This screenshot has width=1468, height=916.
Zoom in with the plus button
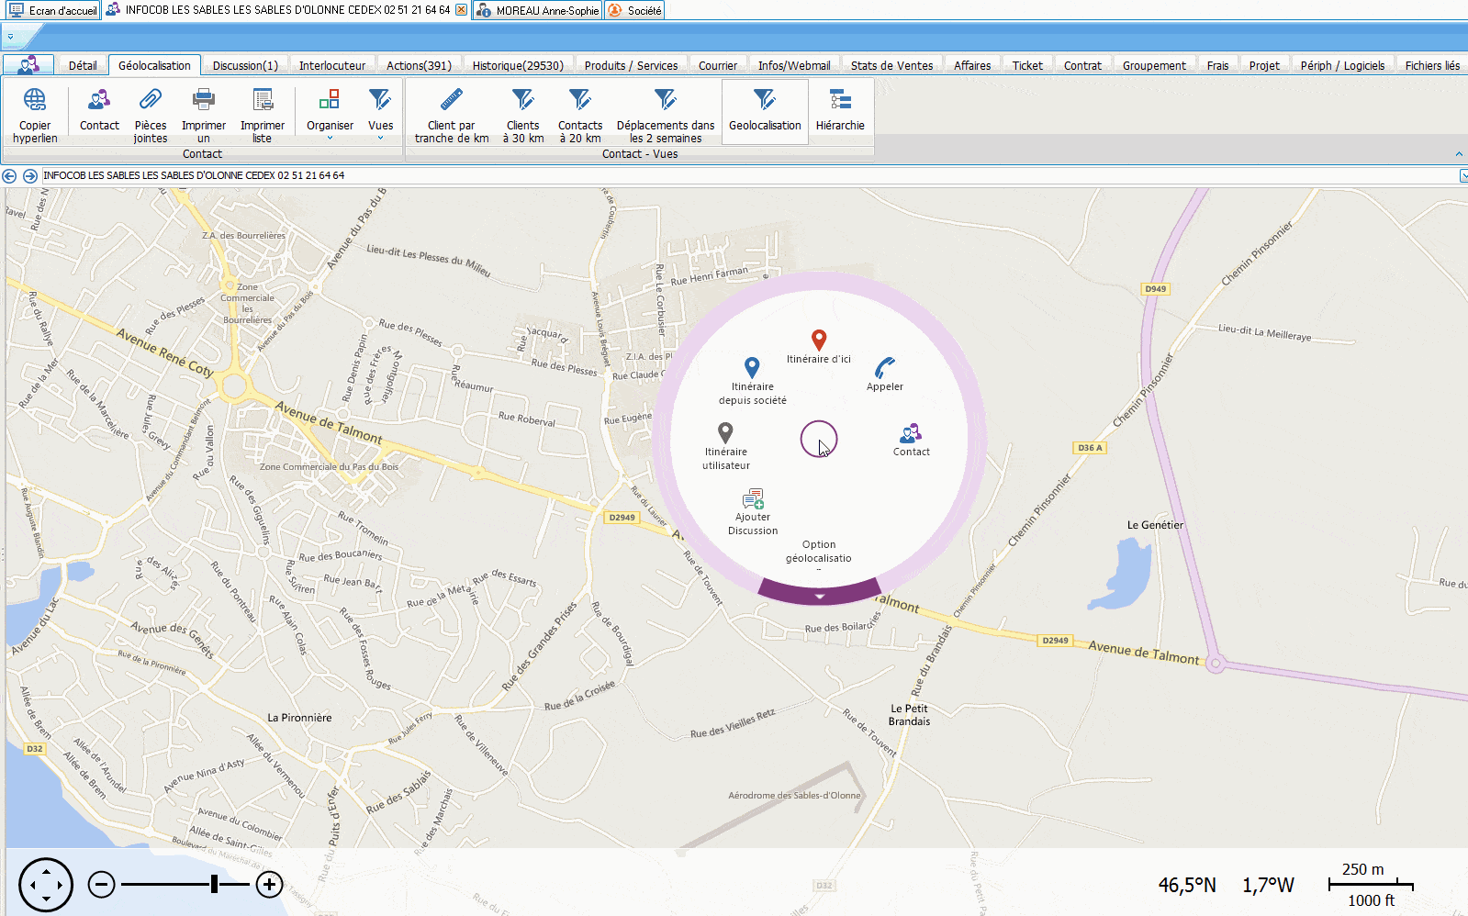click(x=269, y=885)
